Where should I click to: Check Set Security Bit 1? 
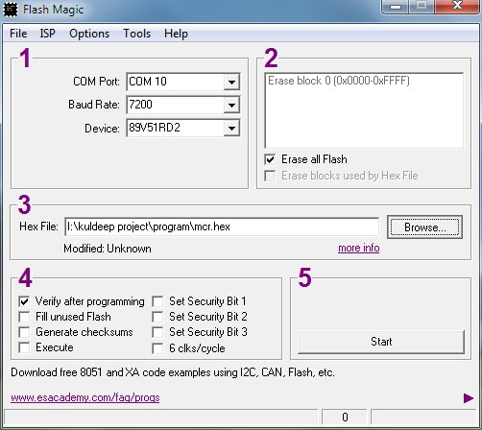[x=157, y=301]
